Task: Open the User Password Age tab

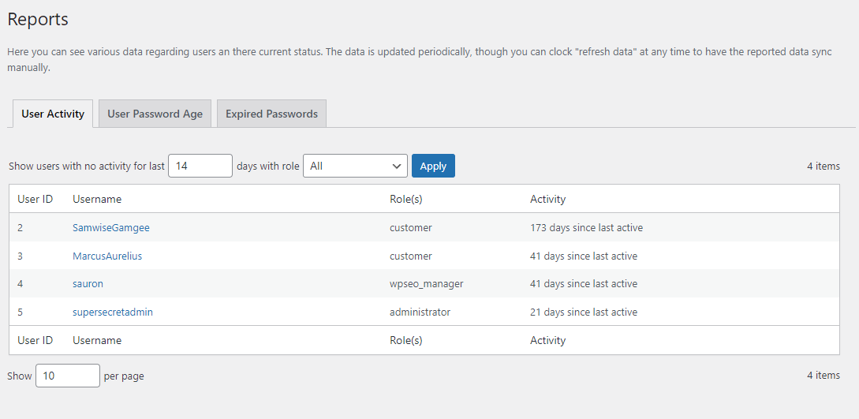Action: tap(155, 114)
